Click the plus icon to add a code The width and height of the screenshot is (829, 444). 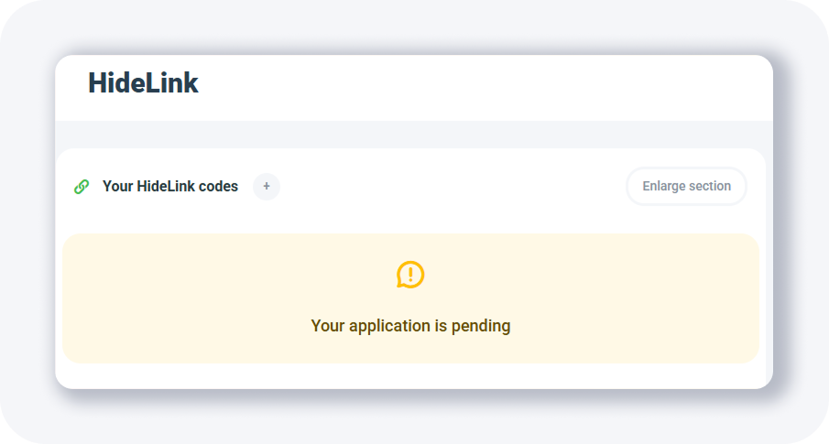click(x=267, y=187)
